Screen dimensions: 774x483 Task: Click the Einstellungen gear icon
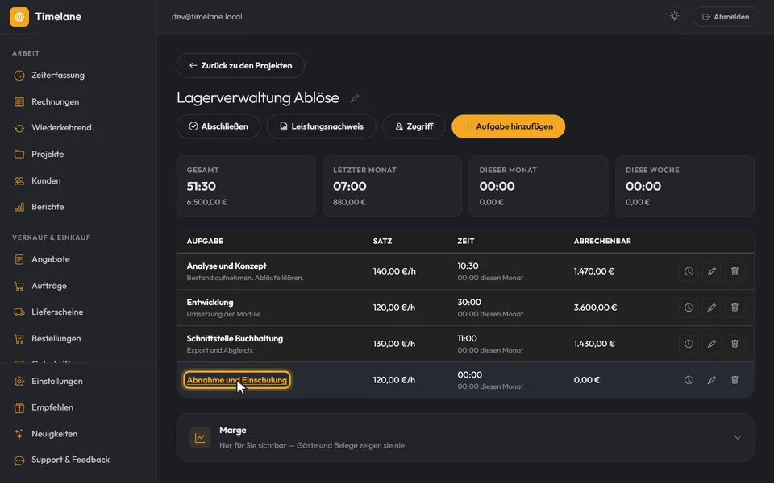[x=19, y=381]
